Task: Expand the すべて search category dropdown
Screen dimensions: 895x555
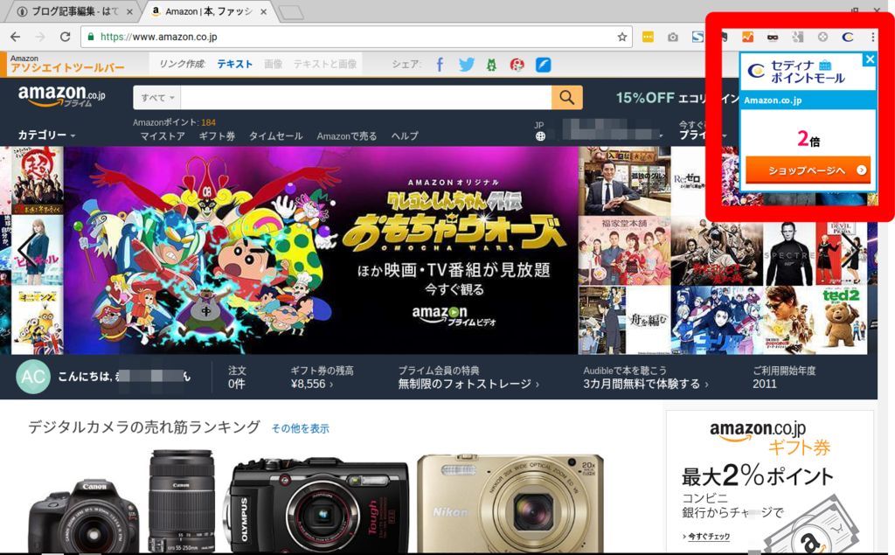Action: pos(157,98)
